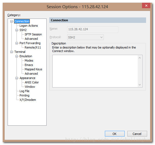The image size is (155, 145).
Task: Select Advanced under Emulation
Action: click(x=31, y=74)
